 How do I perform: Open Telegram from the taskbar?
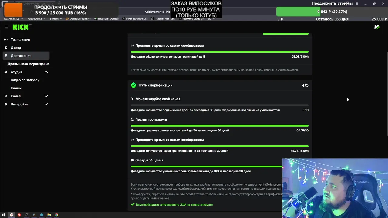pyautogui.click(x=42, y=215)
